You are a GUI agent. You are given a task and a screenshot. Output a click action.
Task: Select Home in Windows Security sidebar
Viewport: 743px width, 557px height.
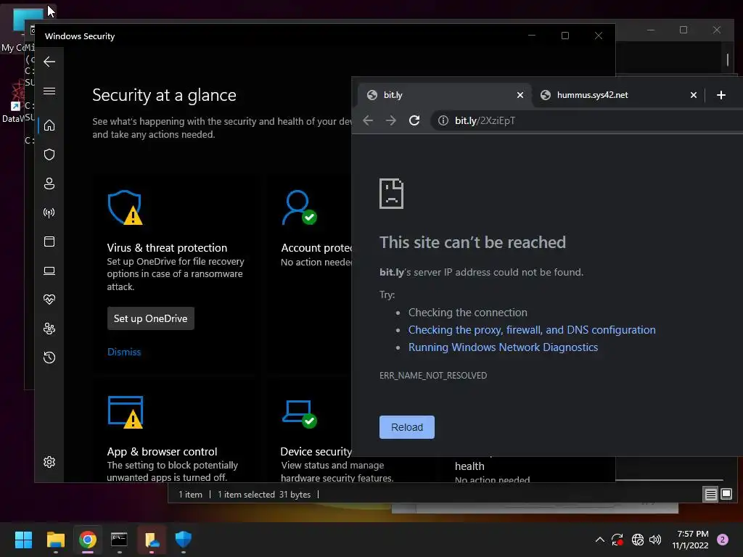(49, 125)
